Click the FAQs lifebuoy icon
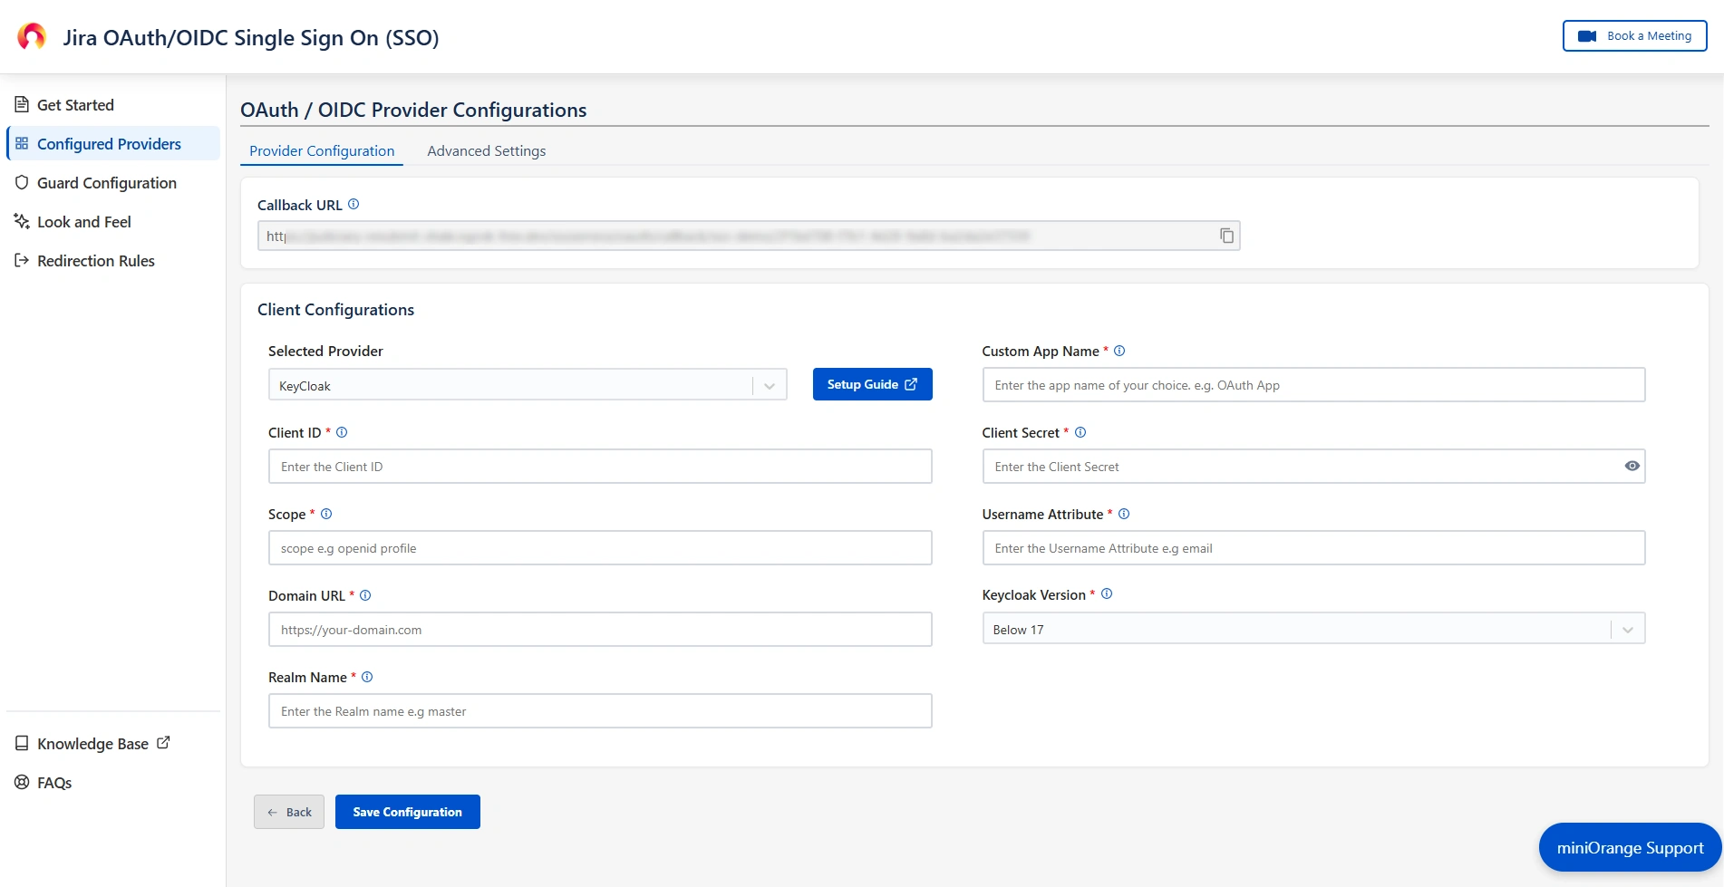This screenshot has width=1724, height=887. point(22,782)
